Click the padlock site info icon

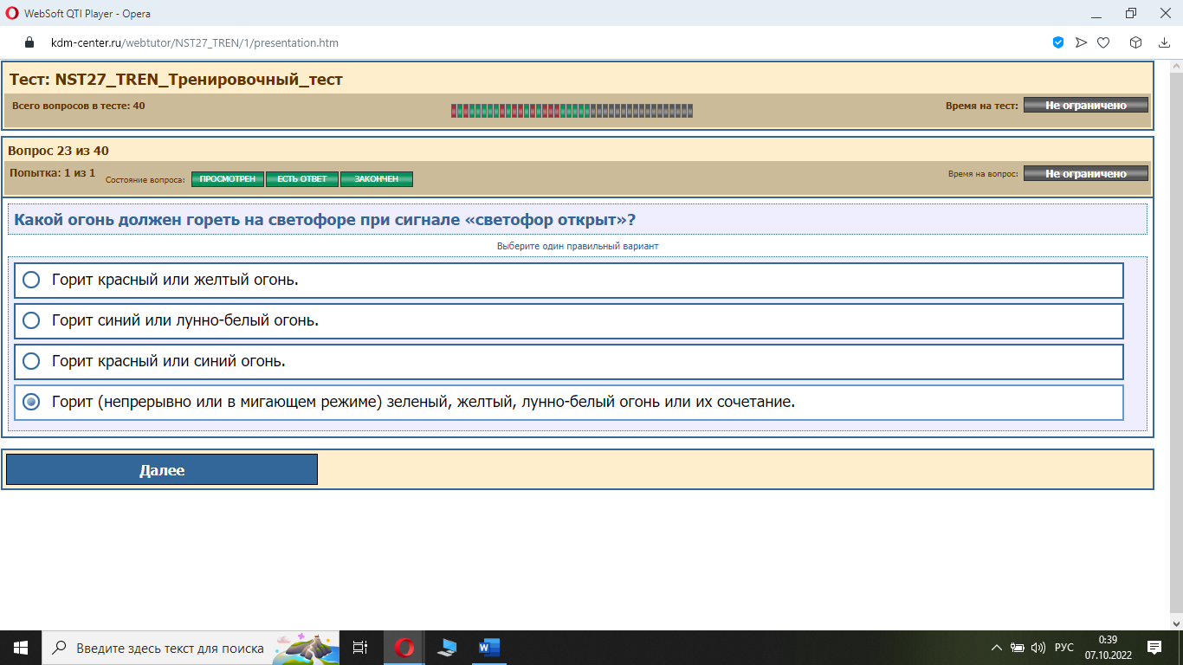(x=29, y=42)
